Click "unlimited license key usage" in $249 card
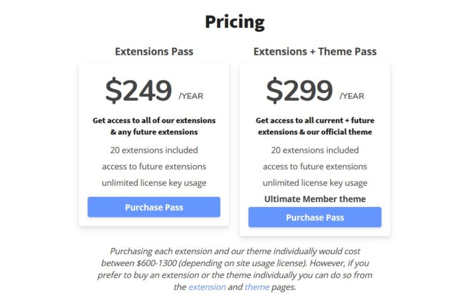Viewport: 463px width, 297px height. point(154,183)
